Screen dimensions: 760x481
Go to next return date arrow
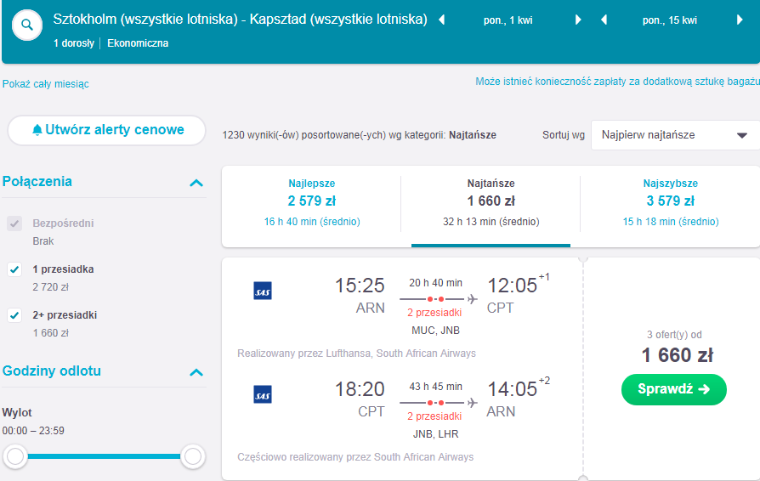(740, 20)
